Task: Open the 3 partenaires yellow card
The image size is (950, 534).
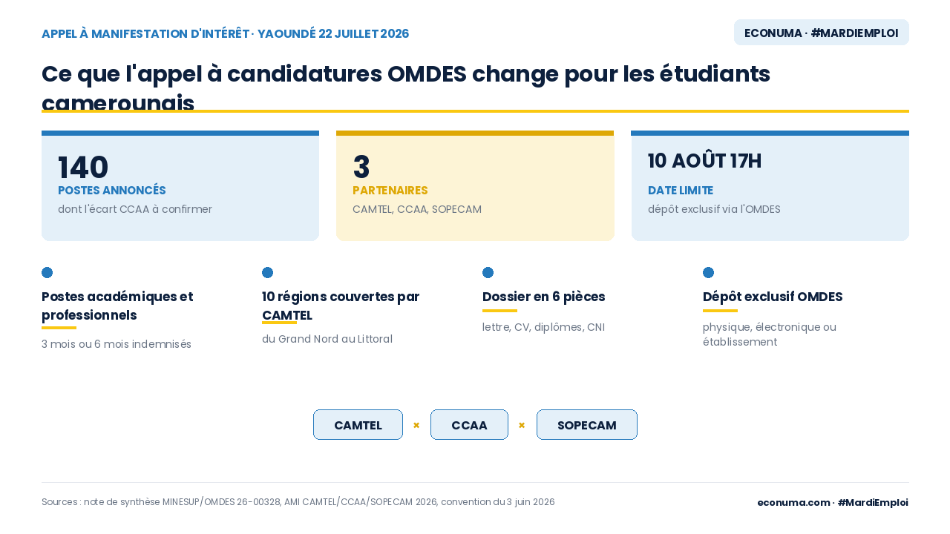Action: (x=475, y=185)
